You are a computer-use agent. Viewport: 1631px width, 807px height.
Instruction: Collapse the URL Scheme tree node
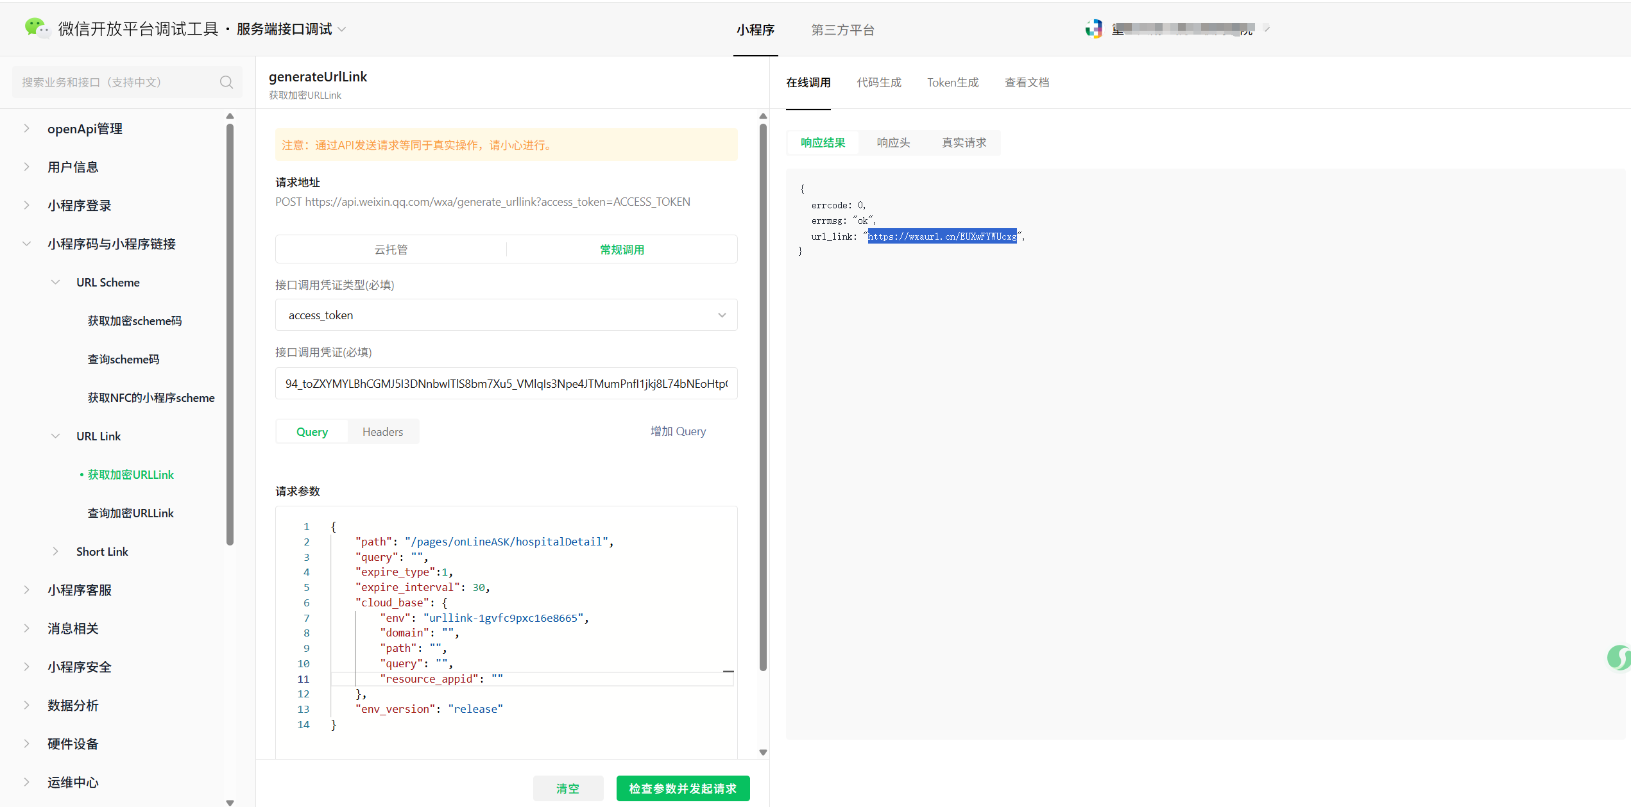point(56,282)
